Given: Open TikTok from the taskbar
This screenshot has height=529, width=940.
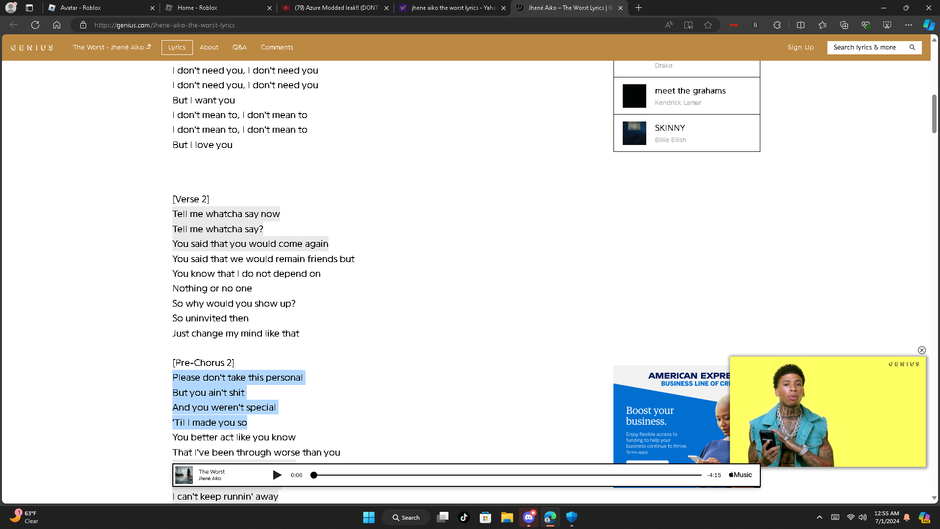Looking at the screenshot, I should 464,517.
